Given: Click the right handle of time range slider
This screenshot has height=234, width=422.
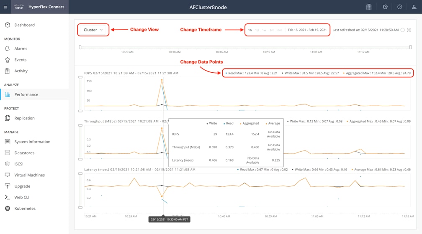Looking at the screenshot, I should [x=410, y=47].
